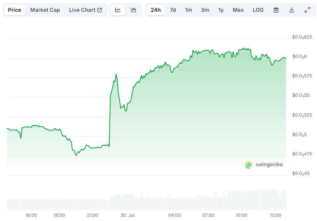Toggle logarithmic scale with LOG
Image resolution: width=317 pixels, height=221 pixels.
258,10
